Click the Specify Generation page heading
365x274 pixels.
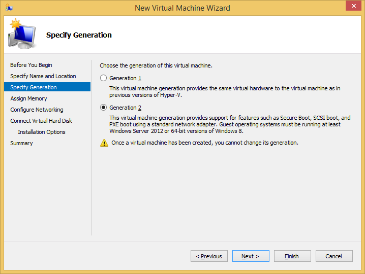tap(79, 35)
